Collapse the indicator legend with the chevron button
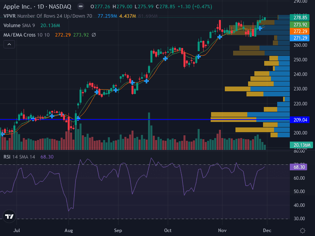This screenshot has height=236, width=315. coord(9,44)
